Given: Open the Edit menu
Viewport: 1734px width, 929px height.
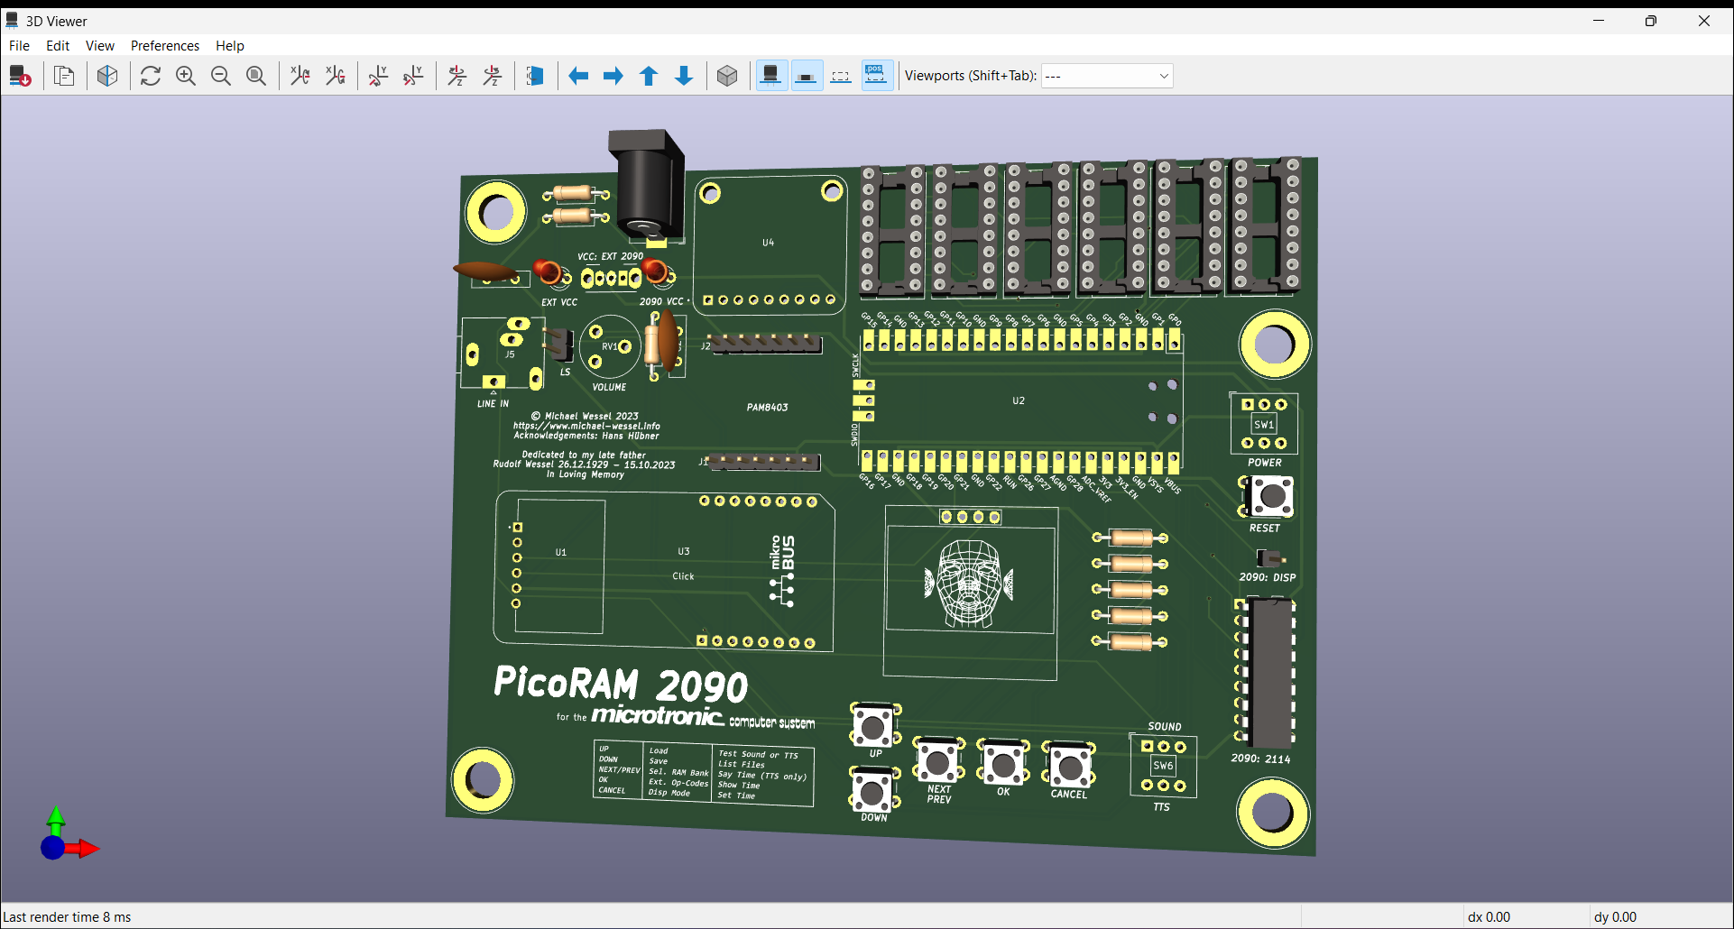Looking at the screenshot, I should [x=58, y=46].
